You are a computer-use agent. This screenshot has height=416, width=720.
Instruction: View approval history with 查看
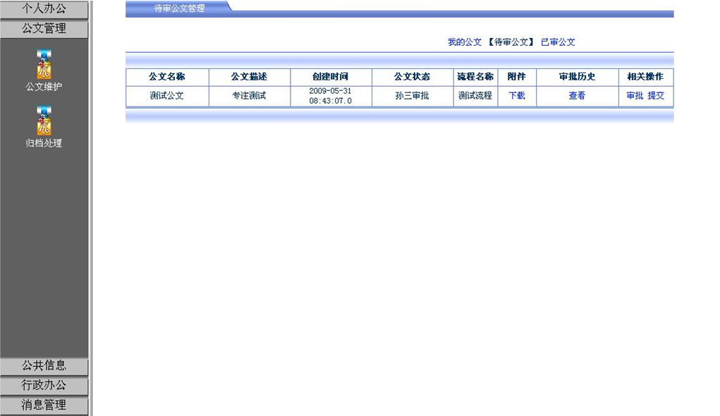[x=577, y=95]
